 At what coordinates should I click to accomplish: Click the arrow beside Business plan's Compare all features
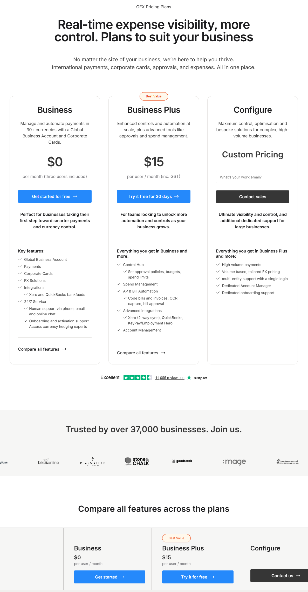64,349
